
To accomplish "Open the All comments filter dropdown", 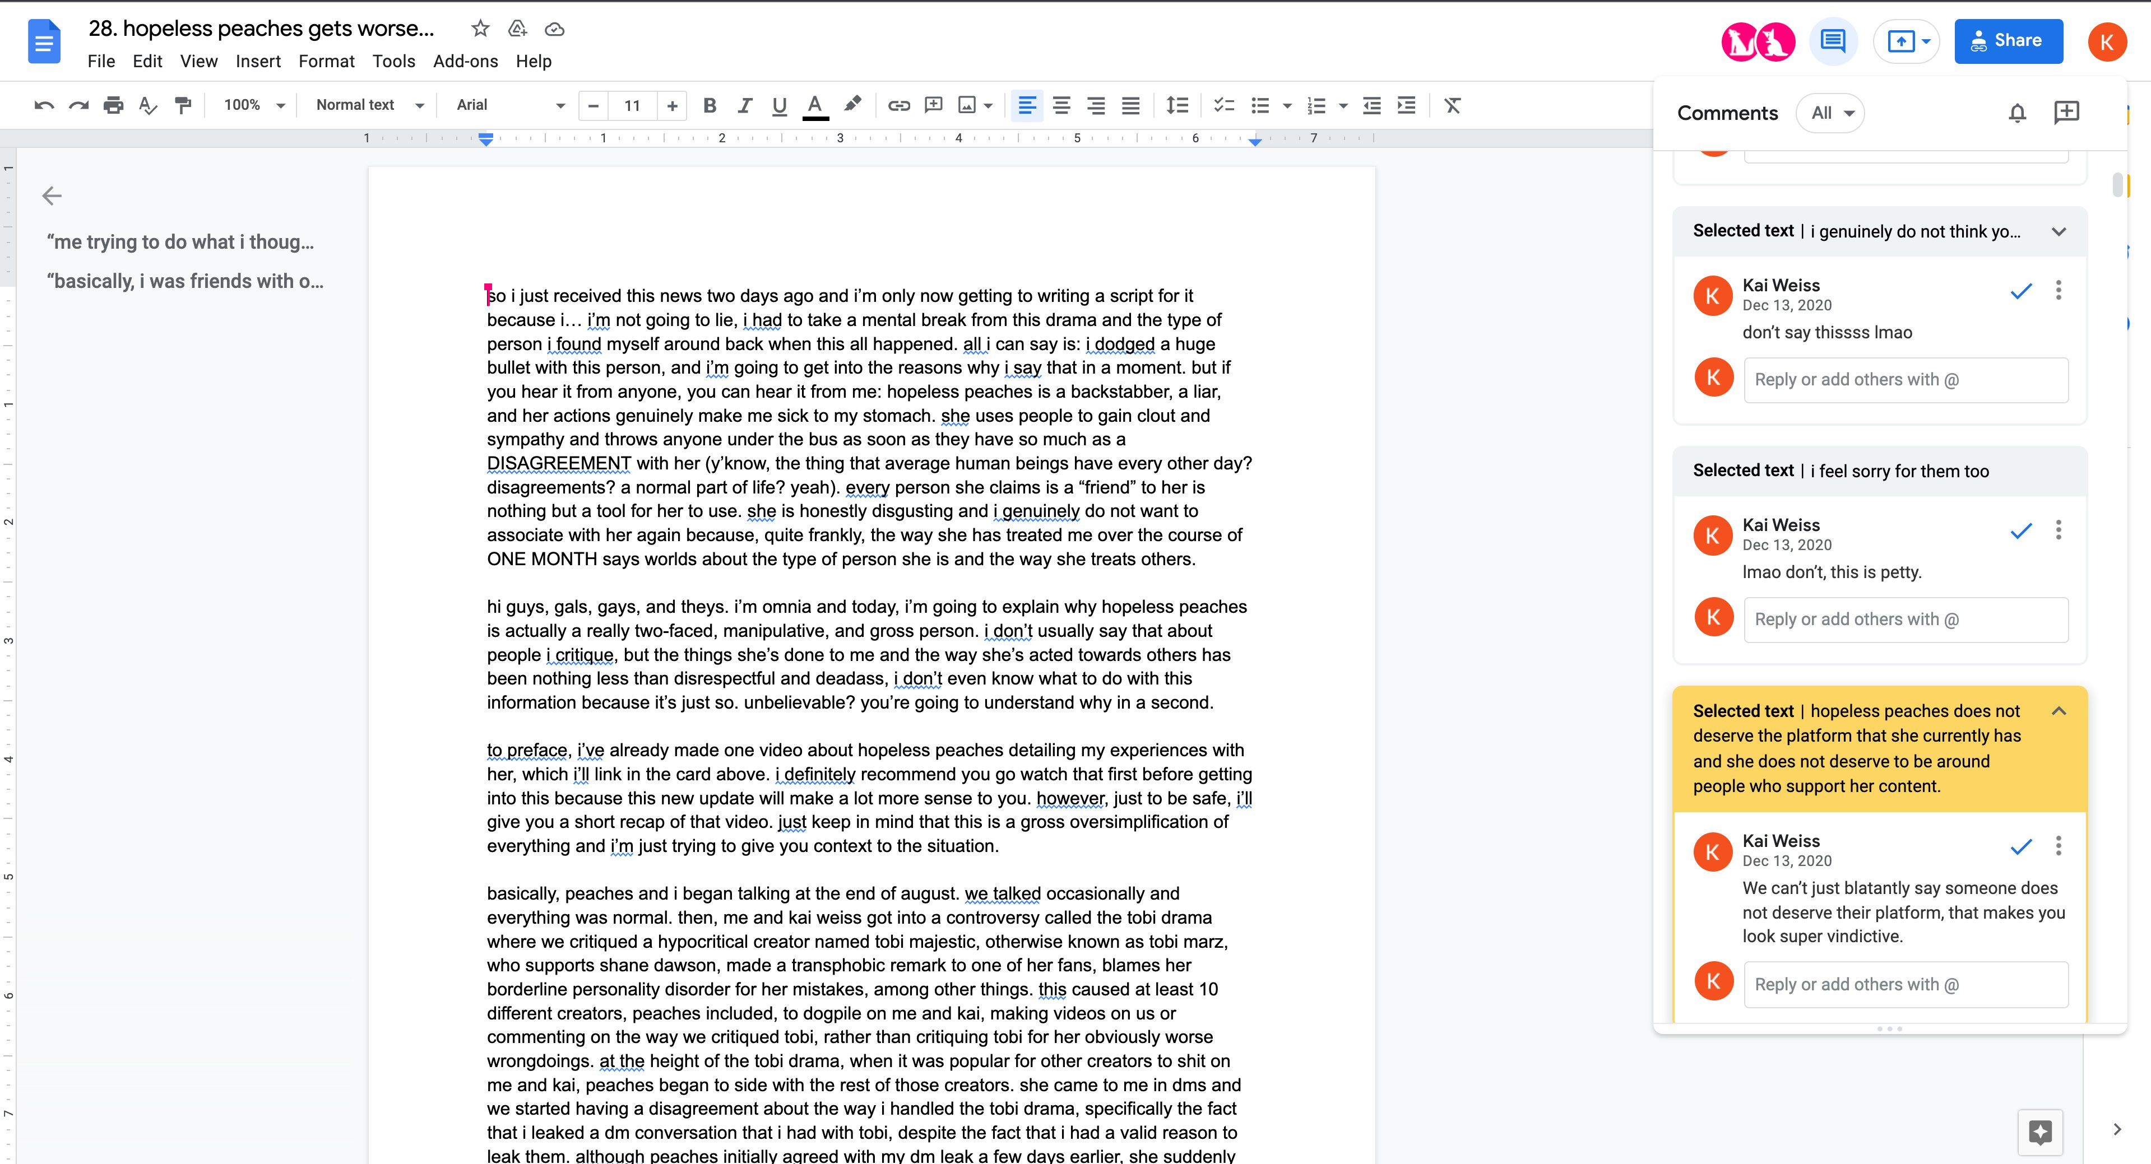I will click(x=1830, y=113).
